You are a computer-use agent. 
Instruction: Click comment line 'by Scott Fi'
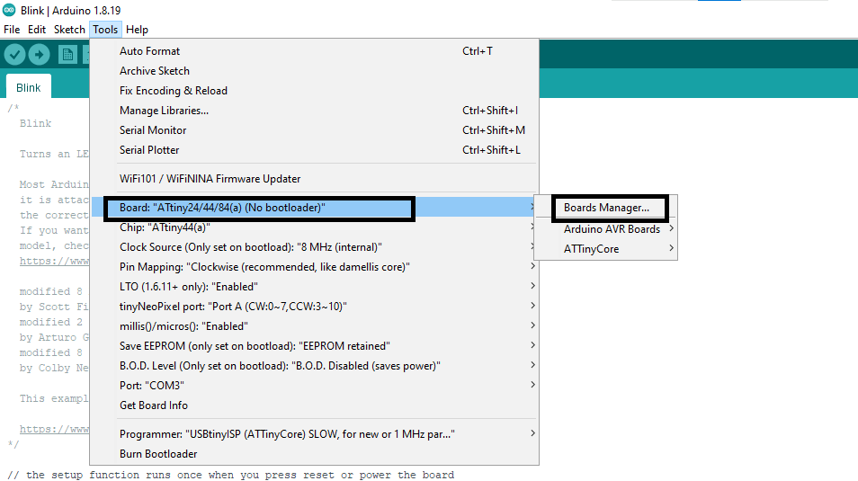tap(54, 307)
